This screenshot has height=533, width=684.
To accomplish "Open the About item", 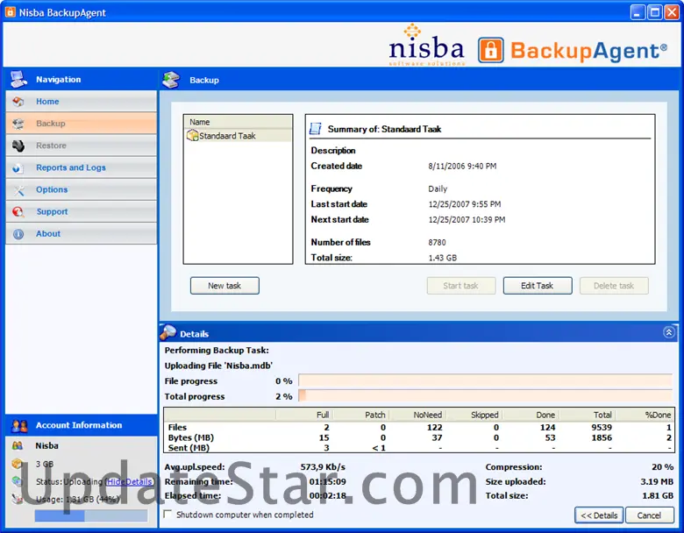I will [x=82, y=234].
